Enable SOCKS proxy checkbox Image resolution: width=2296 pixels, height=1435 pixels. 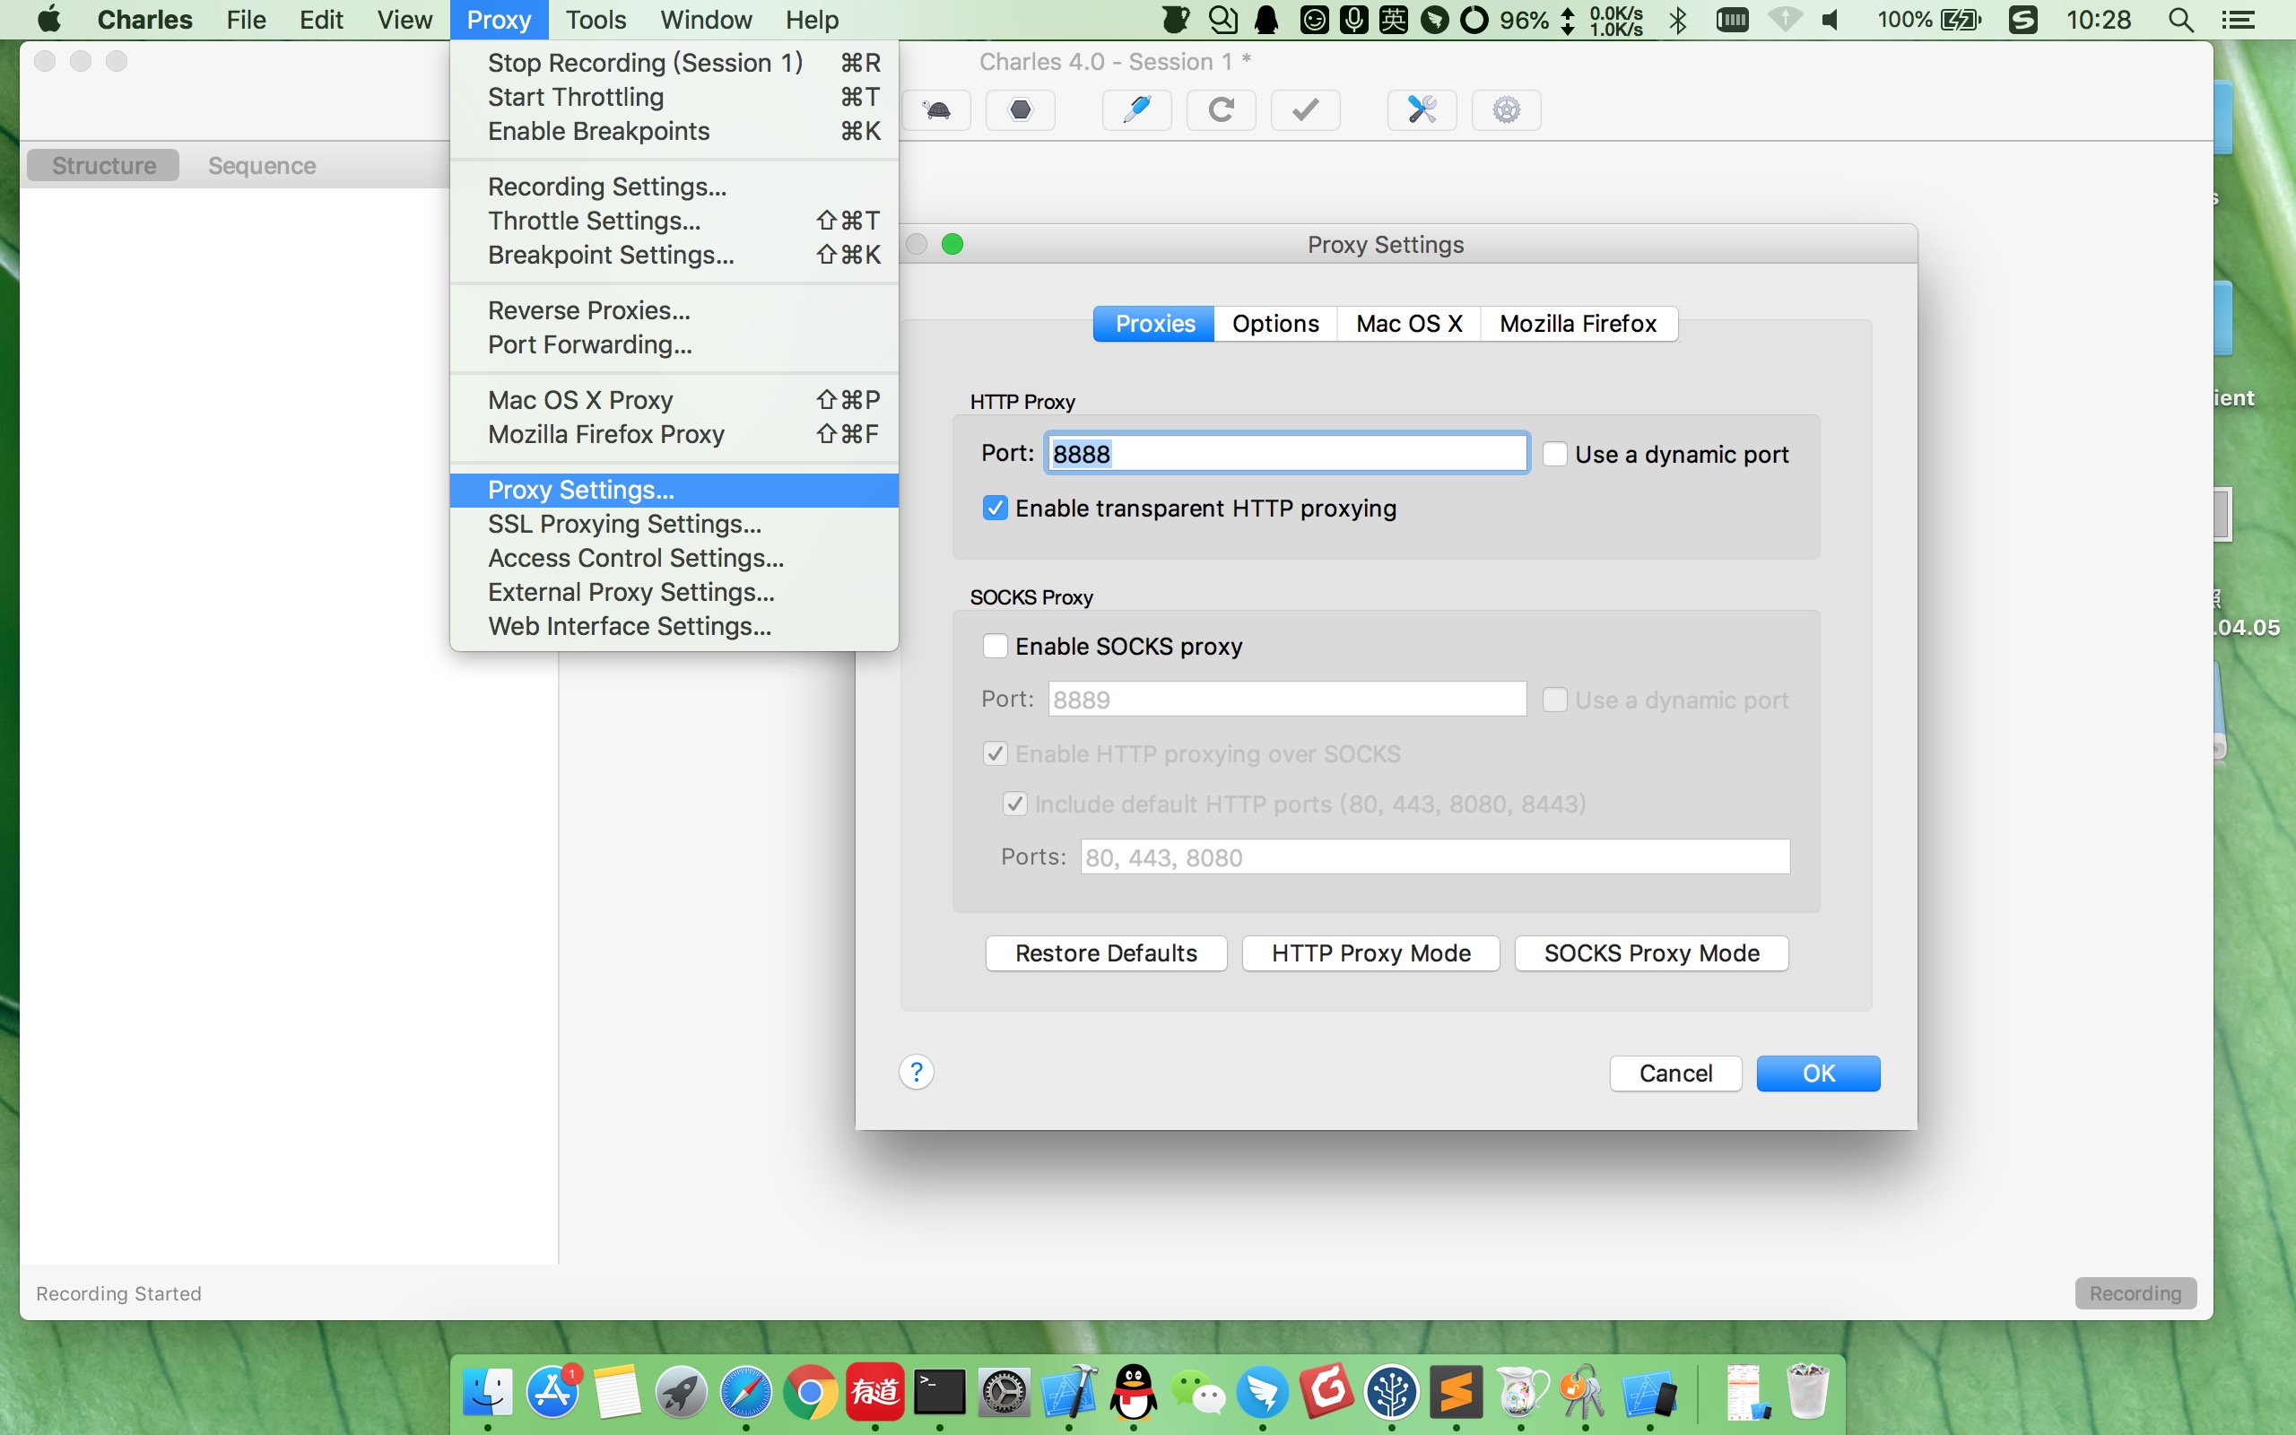click(x=995, y=646)
